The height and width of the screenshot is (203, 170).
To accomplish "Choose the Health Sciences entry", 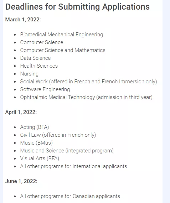I will click(39, 66).
